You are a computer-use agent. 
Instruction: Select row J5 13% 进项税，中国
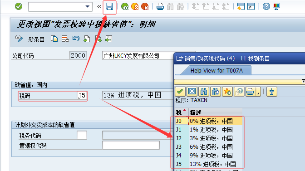point(208,164)
